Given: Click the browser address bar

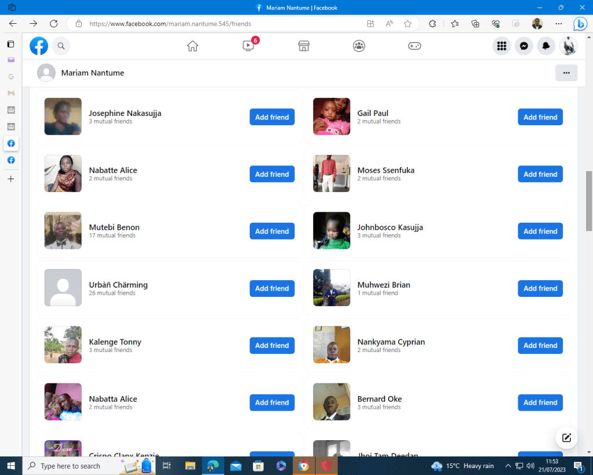Looking at the screenshot, I should point(220,24).
